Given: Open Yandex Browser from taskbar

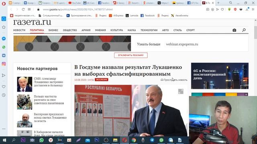Looking at the screenshot, I should (x=51, y=140).
